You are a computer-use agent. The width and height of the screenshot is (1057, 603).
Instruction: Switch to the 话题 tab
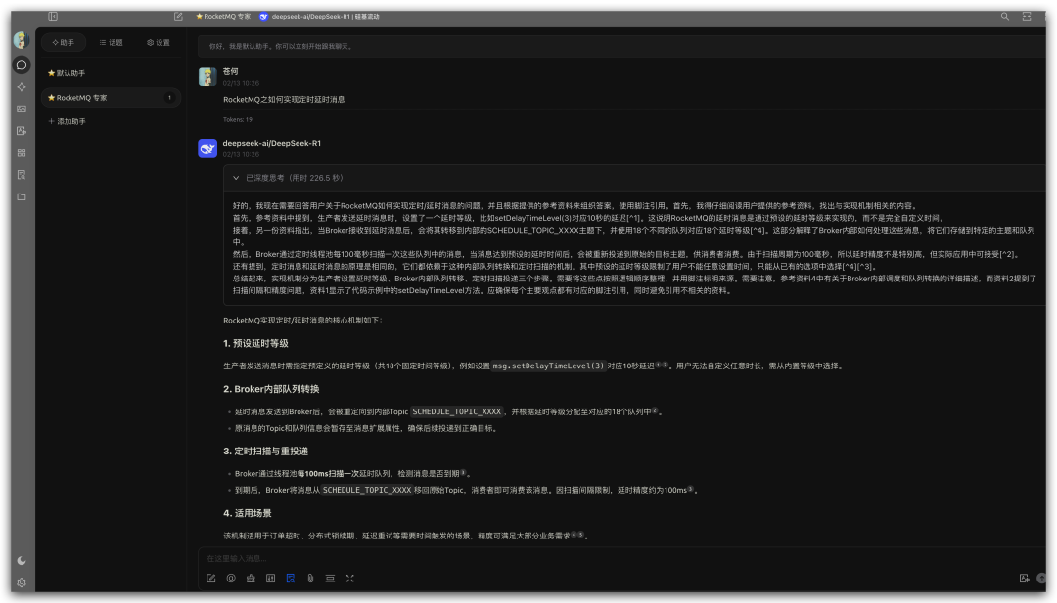point(113,42)
